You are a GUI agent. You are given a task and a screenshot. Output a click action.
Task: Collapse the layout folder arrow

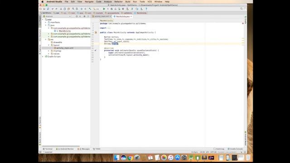(49, 45)
